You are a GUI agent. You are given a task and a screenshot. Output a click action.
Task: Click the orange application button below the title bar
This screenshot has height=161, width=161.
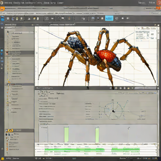(x=2, y=9)
